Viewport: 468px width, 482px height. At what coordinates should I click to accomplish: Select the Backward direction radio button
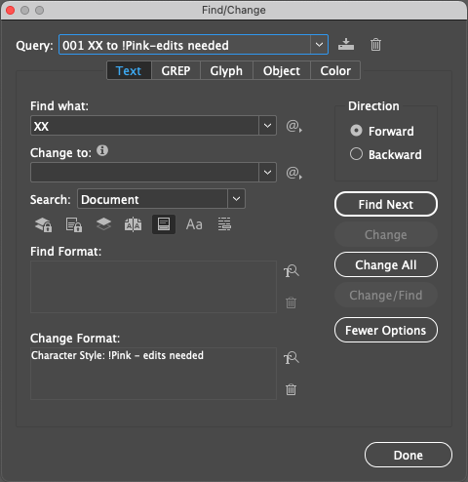point(356,154)
